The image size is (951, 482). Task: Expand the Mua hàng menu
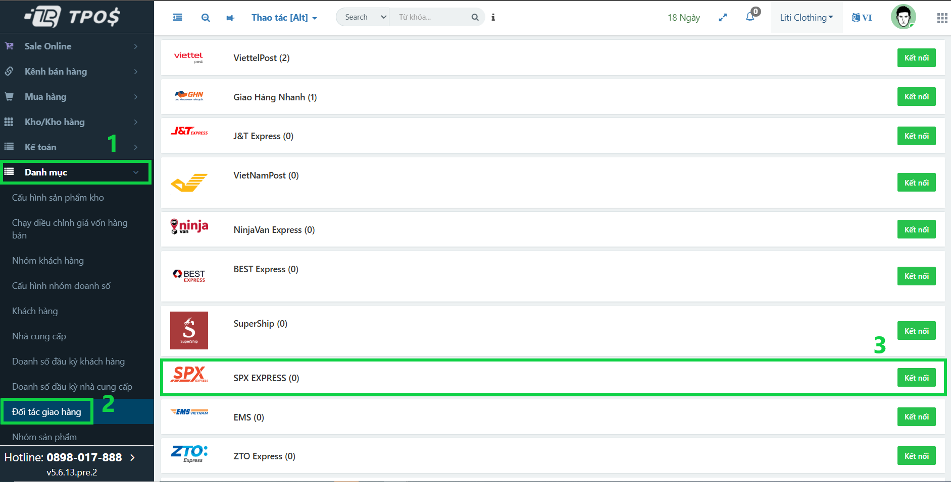click(x=77, y=96)
